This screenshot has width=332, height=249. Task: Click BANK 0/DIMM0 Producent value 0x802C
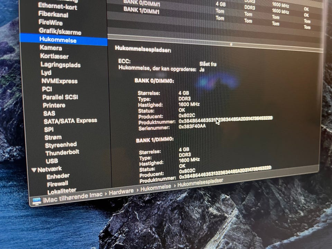pos(187,116)
